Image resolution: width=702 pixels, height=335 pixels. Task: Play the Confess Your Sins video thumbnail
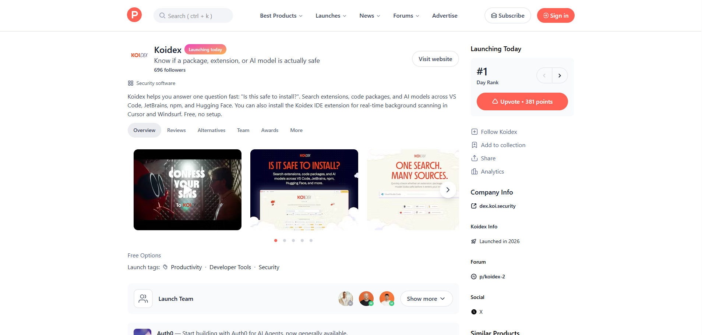[x=187, y=190]
